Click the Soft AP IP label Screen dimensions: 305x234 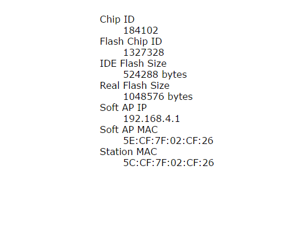tap(123, 107)
